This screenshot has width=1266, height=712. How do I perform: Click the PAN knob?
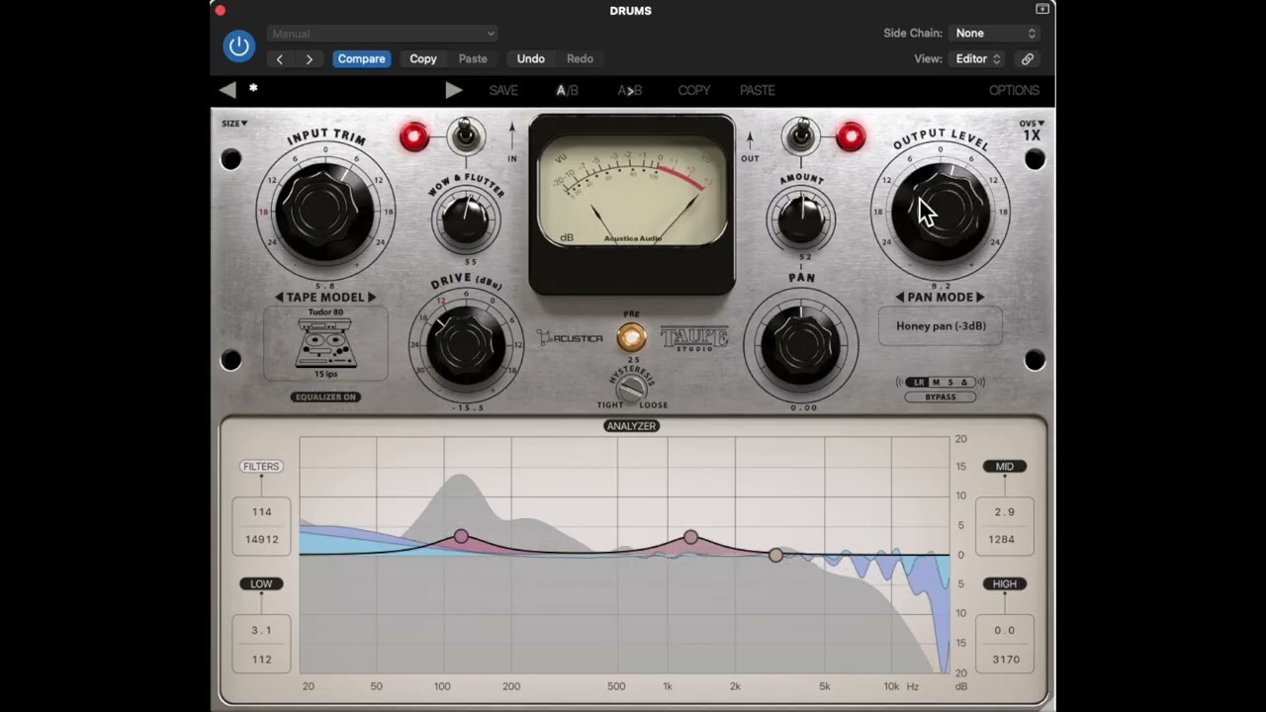click(801, 343)
